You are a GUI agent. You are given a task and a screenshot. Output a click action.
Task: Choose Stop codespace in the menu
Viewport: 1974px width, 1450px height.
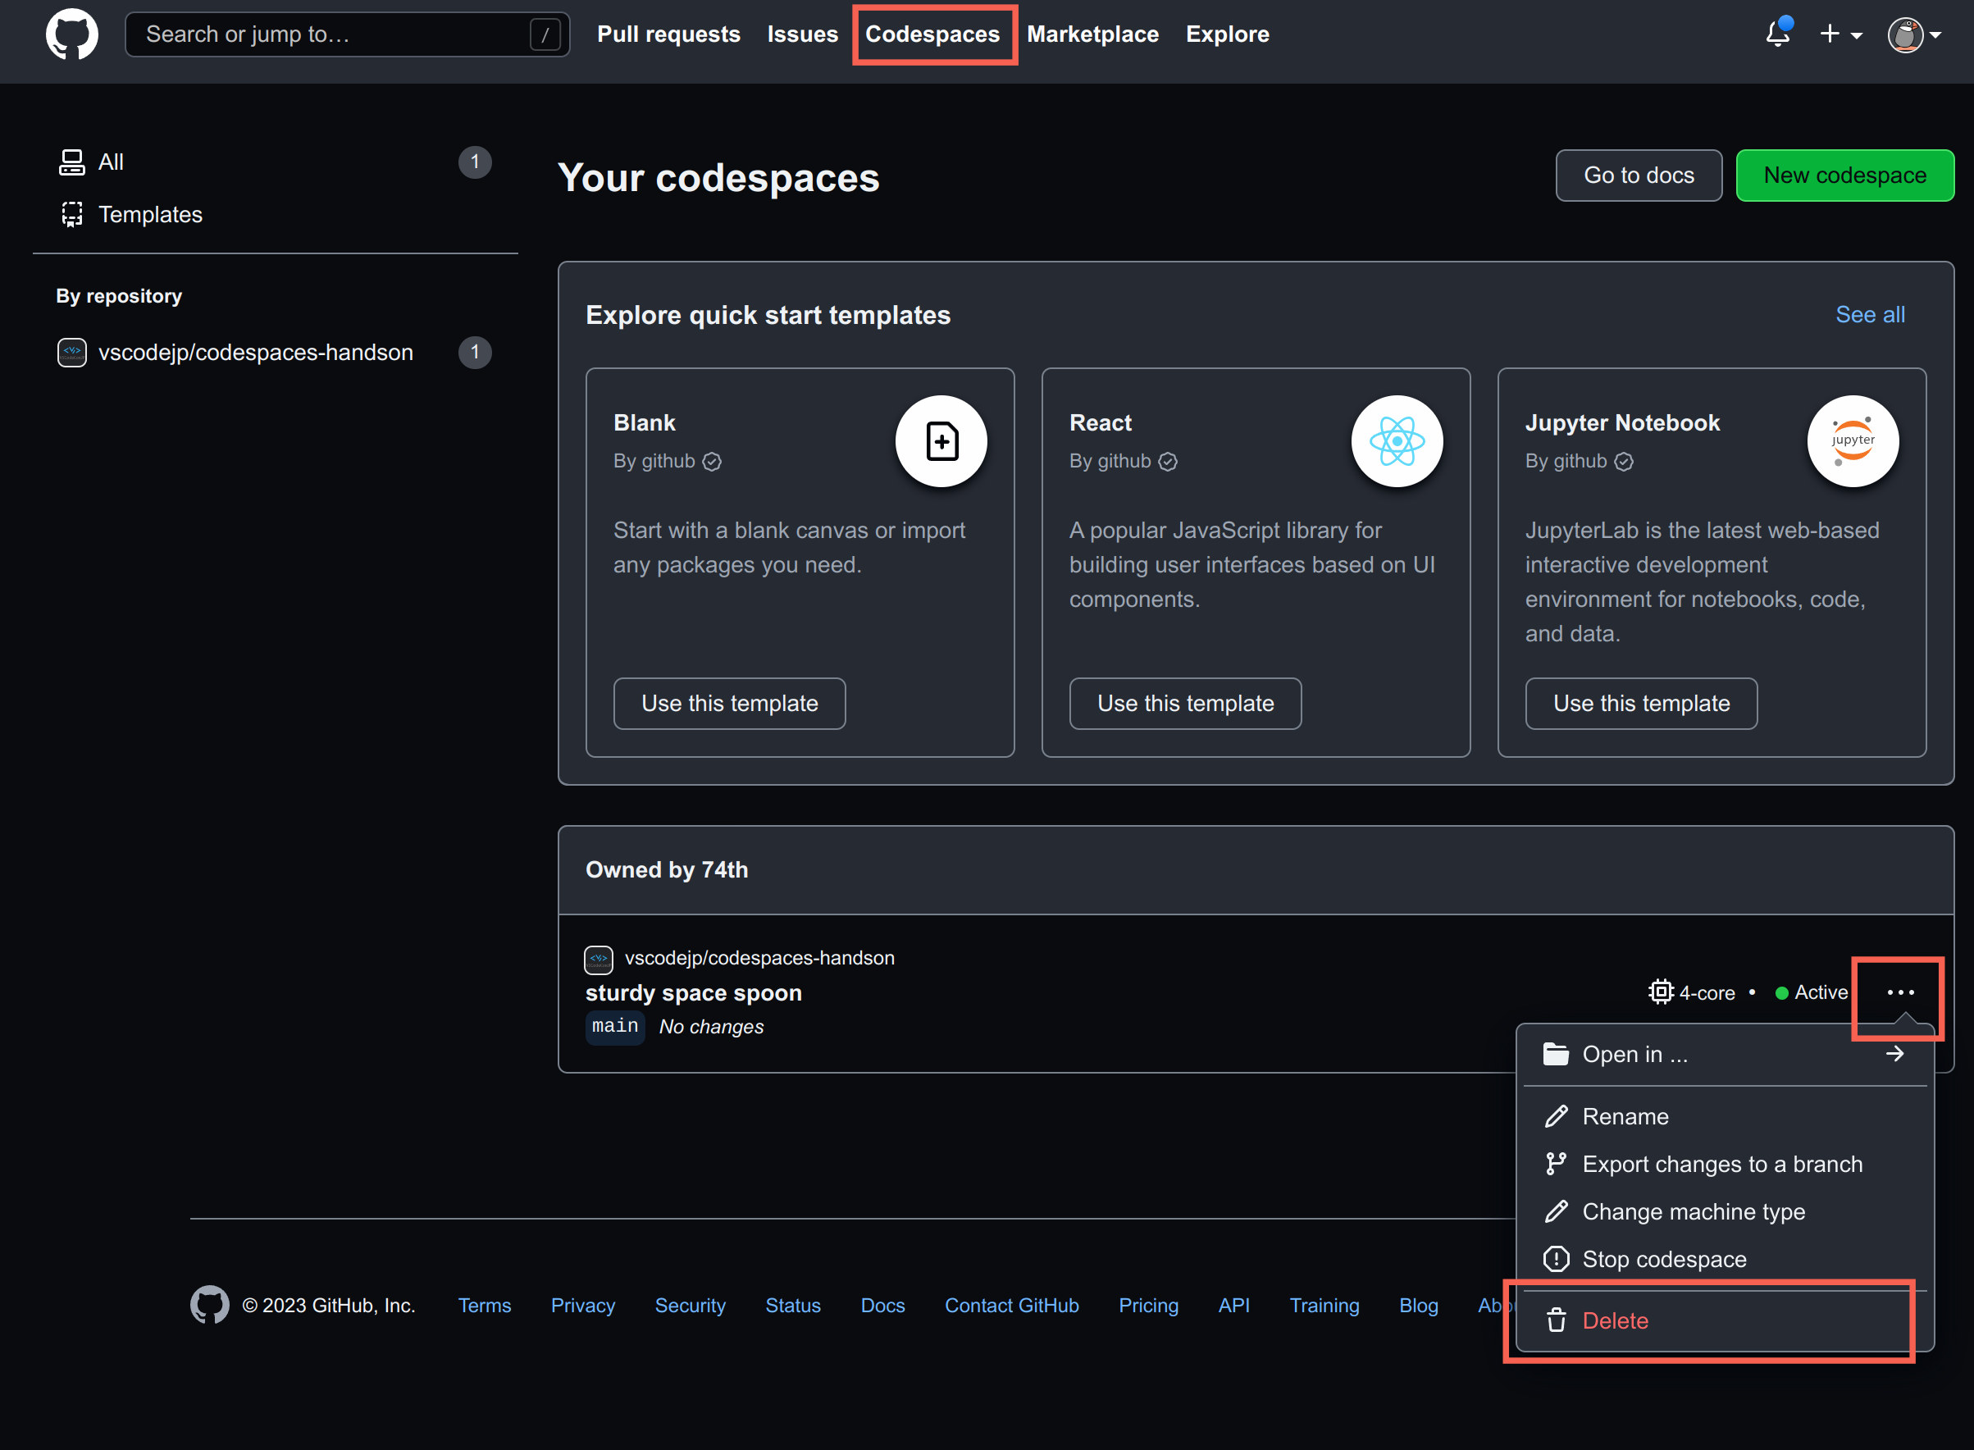tap(1664, 1259)
